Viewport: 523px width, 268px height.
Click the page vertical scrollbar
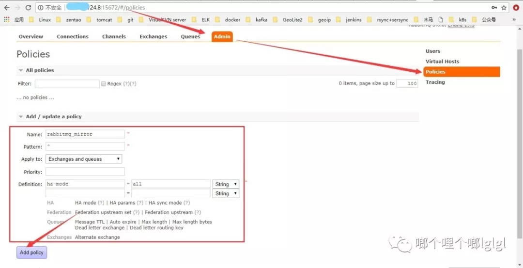(x=520, y=143)
